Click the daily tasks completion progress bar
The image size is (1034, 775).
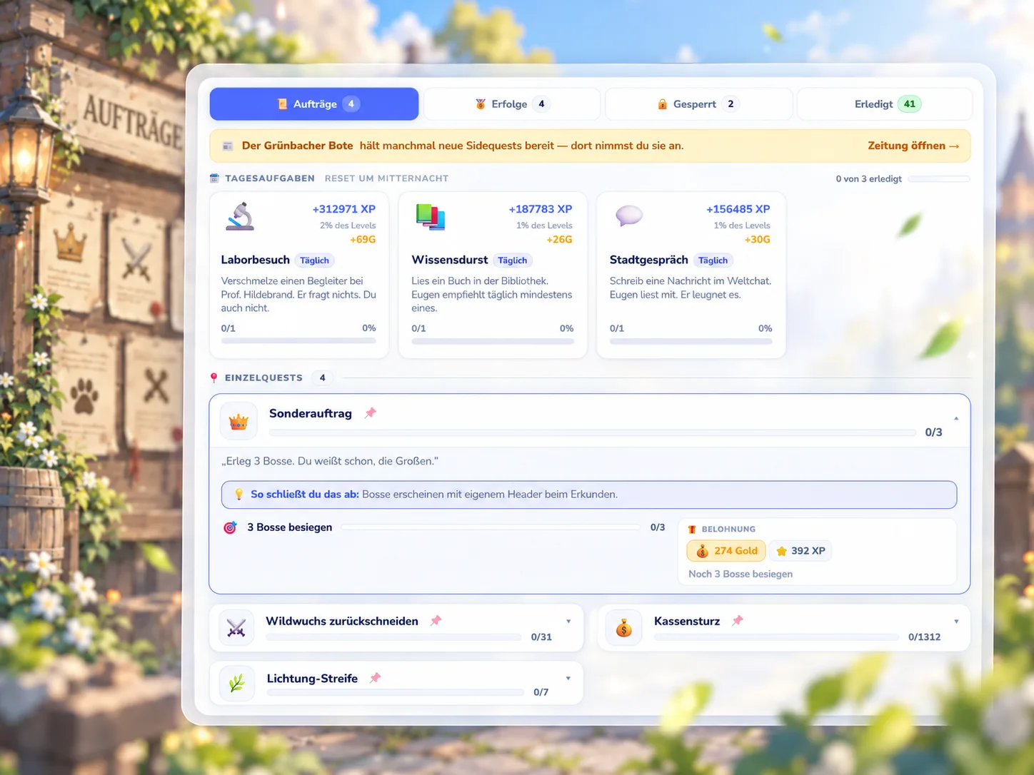(939, 179)
